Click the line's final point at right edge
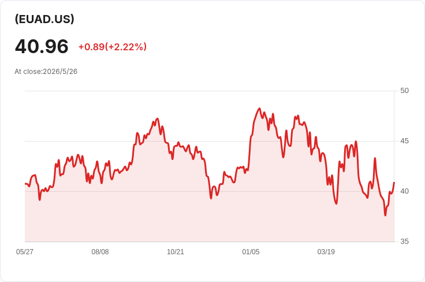 pos(394,183)
